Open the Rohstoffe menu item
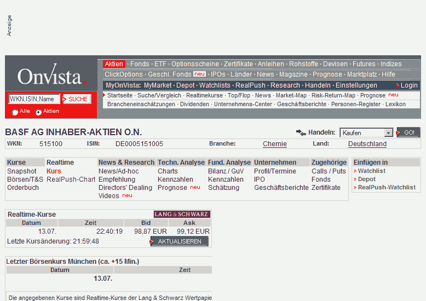This screenshot has height=301, width=426. point(303,64)
